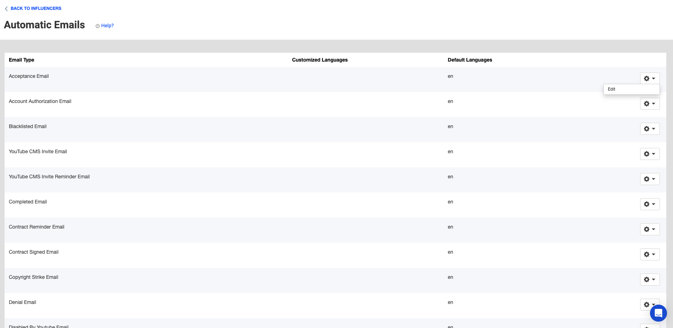Click 'en' language in Acceptance Email row

(x=450, y=76)
